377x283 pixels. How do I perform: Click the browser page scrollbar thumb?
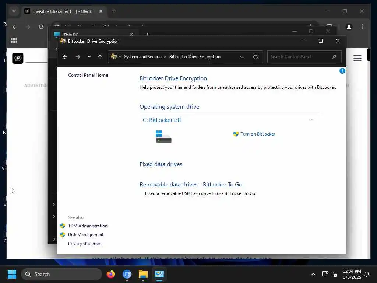click(369, 55)
